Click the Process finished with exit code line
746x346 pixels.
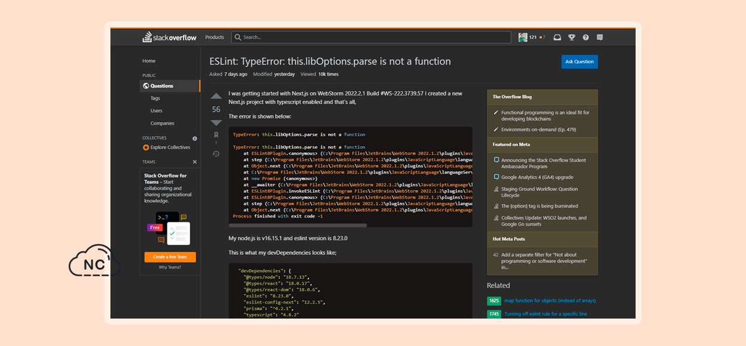pos(278,217)
